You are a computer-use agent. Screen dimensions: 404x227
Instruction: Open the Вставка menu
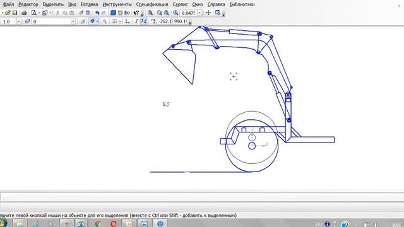pos(89,4)
